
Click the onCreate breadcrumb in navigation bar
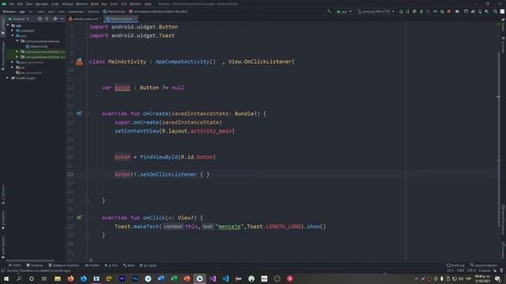pyautogui.click(x=158, y=11)
